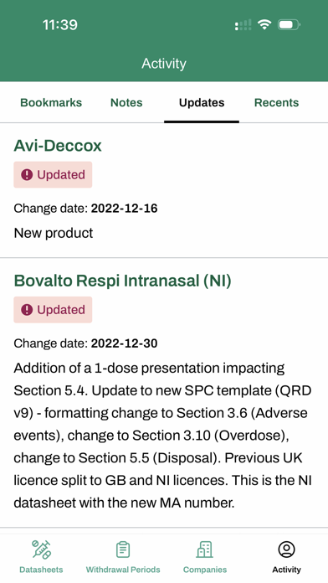Open Bovalto Respi Intranasal (NI) title
The image size is (328, 583).
click(x=123, y=281)
